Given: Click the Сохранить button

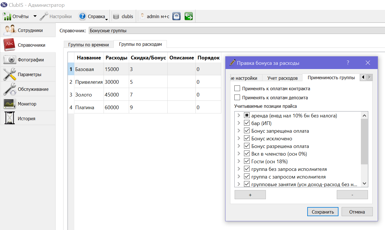Looking at the screenshot, I should [x=323, y=212].
